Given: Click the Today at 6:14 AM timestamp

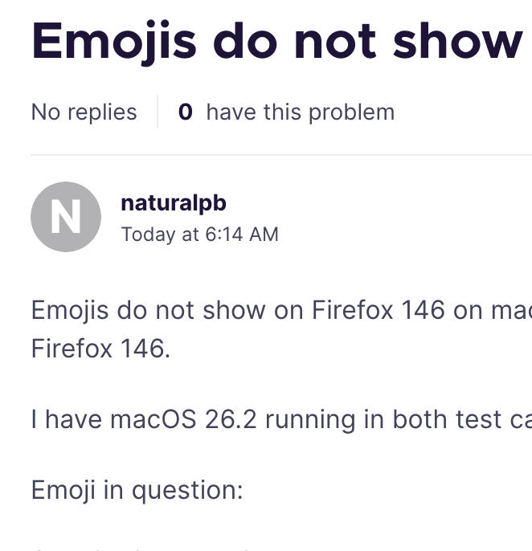Looking at the screenshot, I should (199, 235).
